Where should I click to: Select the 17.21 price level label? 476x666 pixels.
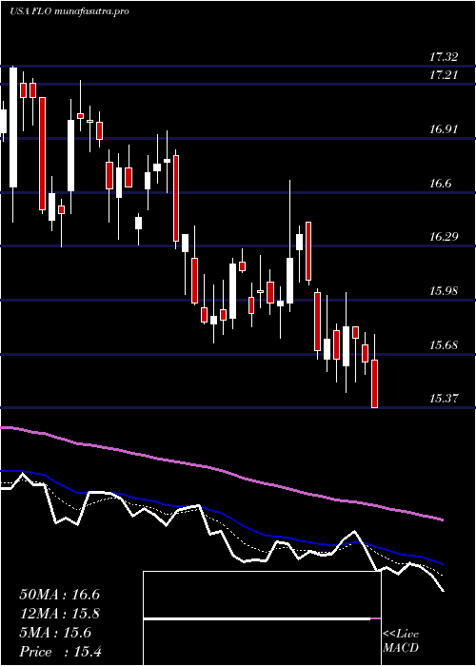444,75
